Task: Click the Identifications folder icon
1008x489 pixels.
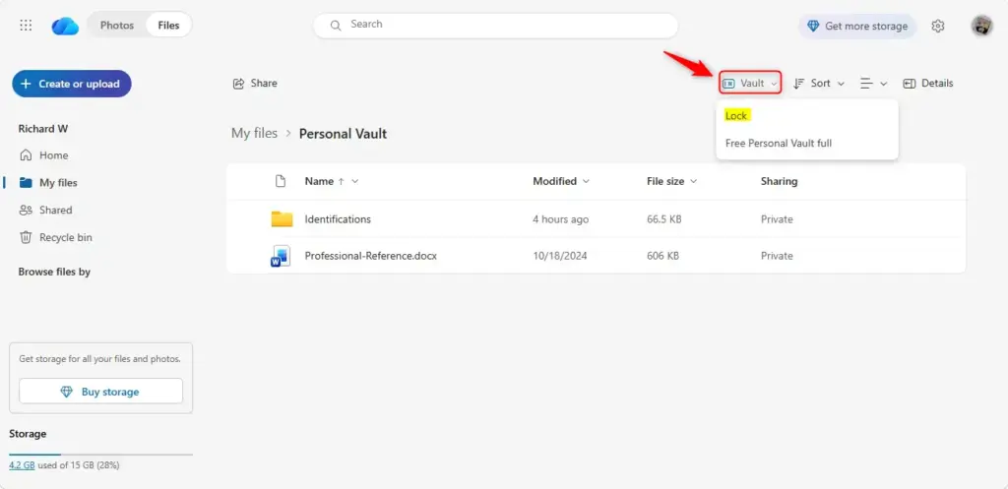Action: (282, 219)
